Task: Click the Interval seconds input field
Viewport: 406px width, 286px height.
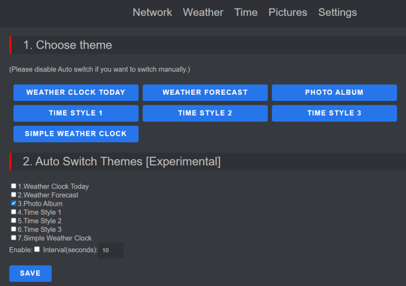Action: 111,250
